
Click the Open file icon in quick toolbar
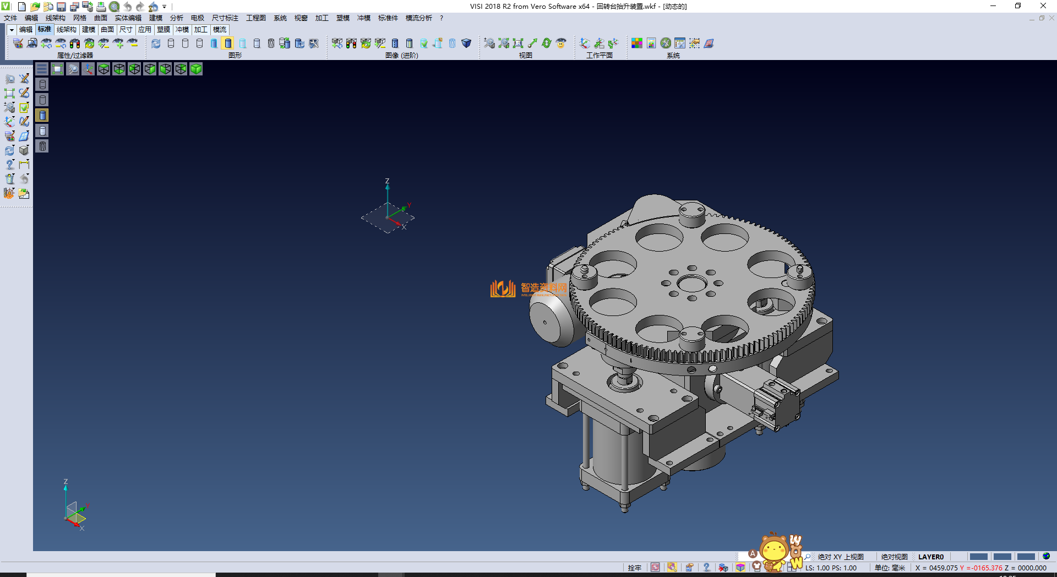tap(35, 7)
